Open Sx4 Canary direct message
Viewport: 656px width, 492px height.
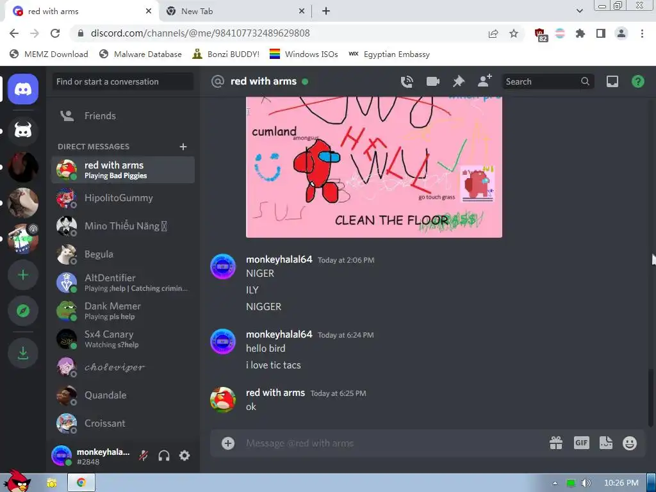click(x=123, y=339)
